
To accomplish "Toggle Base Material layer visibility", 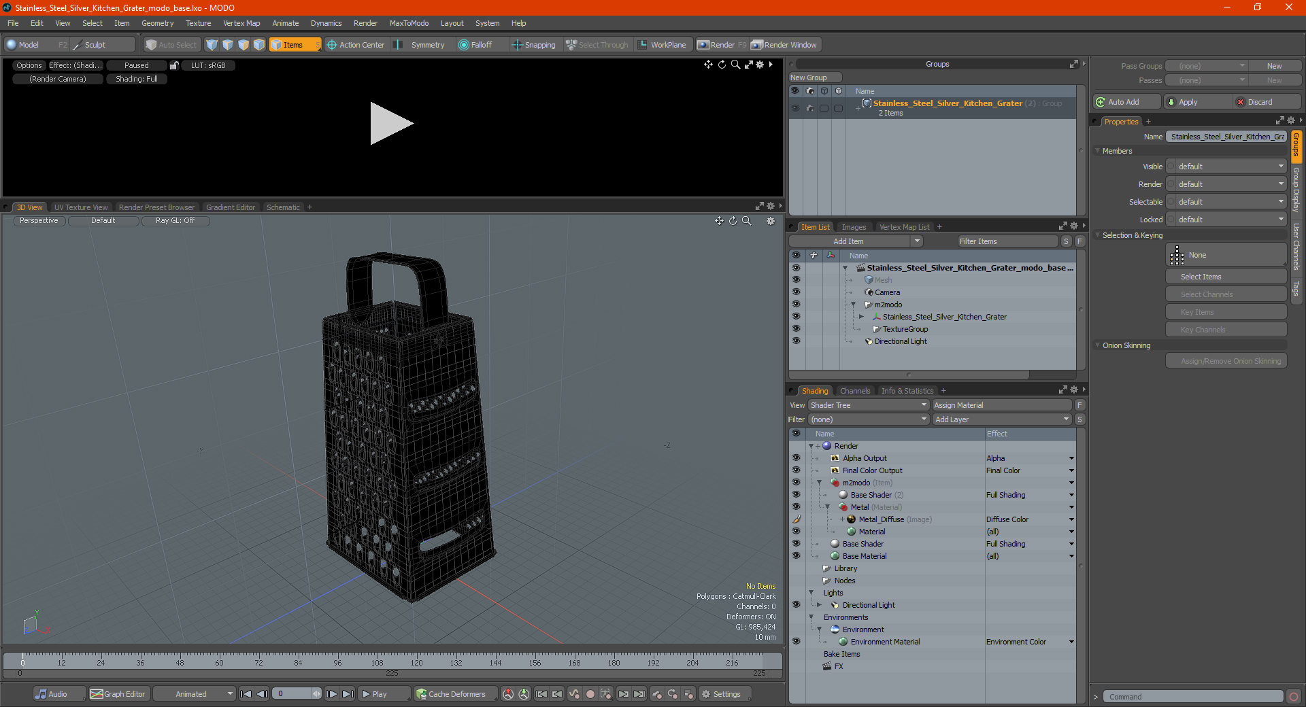I will click(x=796, y=556).
